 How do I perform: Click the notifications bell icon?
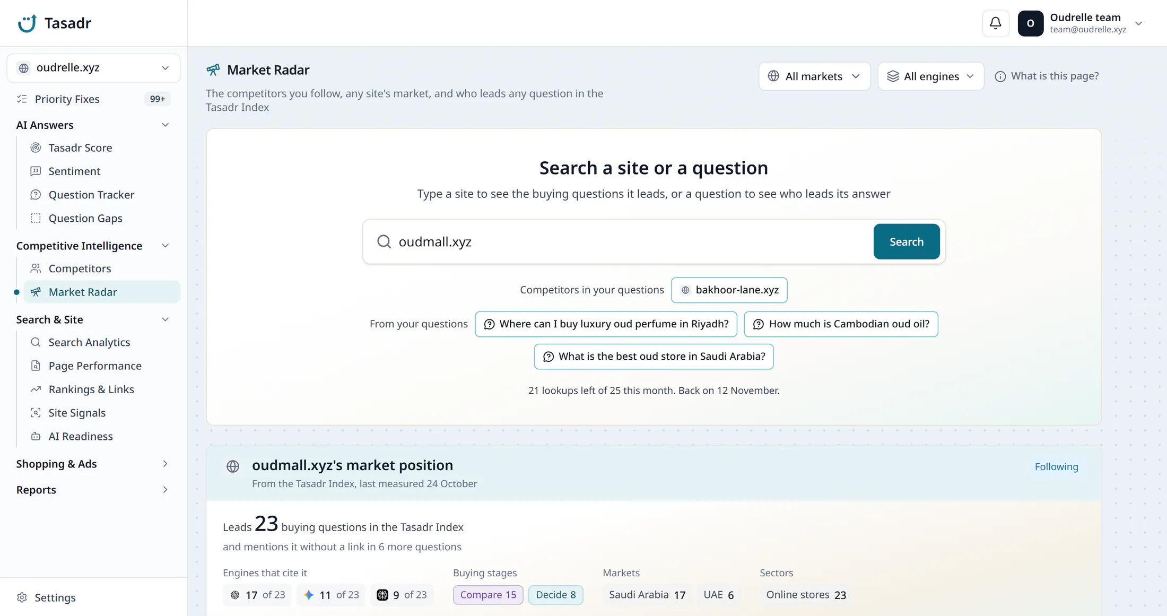(x=996, y=23)
